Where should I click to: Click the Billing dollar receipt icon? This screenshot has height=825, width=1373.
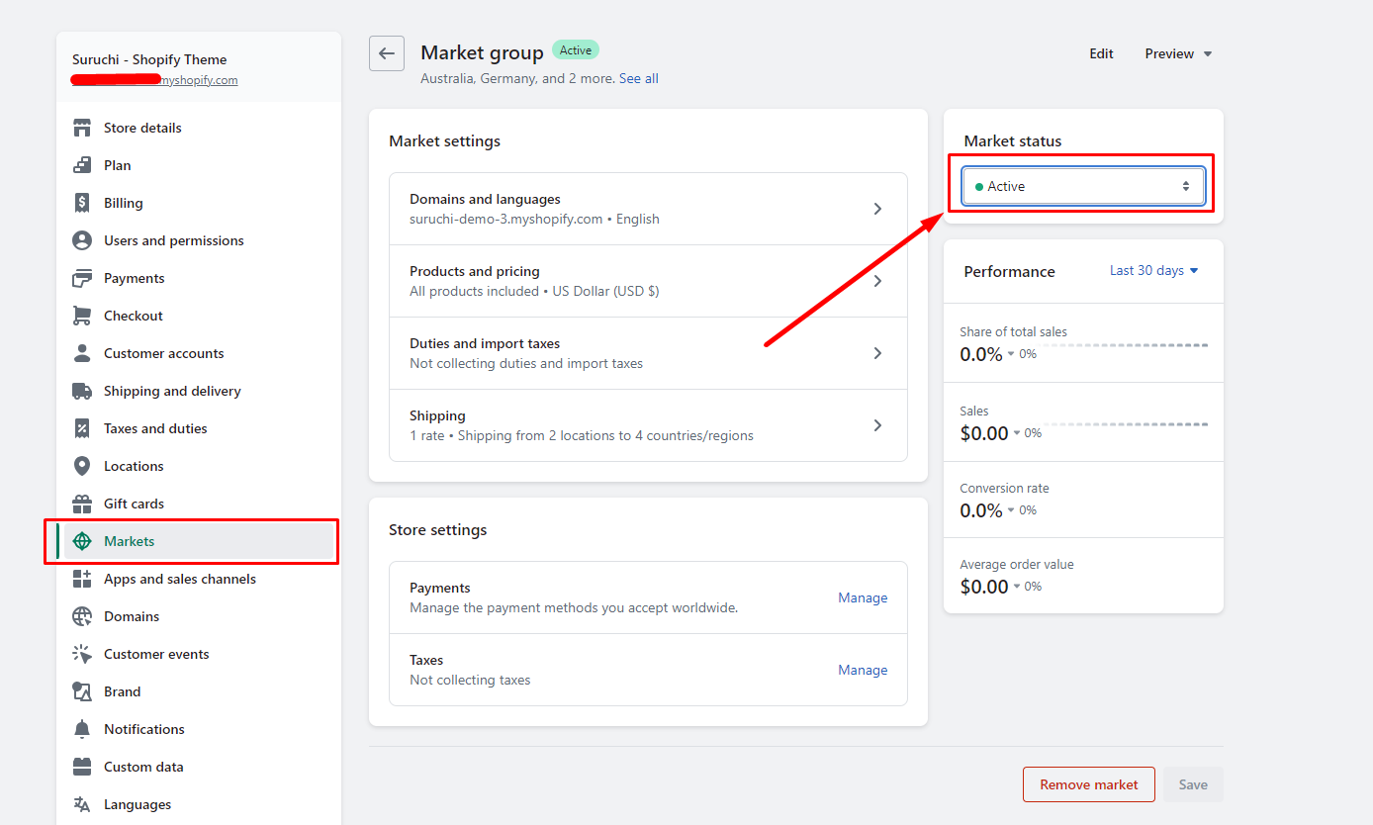[x=82, y=203]
